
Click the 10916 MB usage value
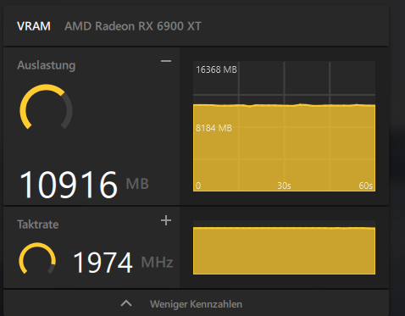pyautogui.click(x=84, y=185)
